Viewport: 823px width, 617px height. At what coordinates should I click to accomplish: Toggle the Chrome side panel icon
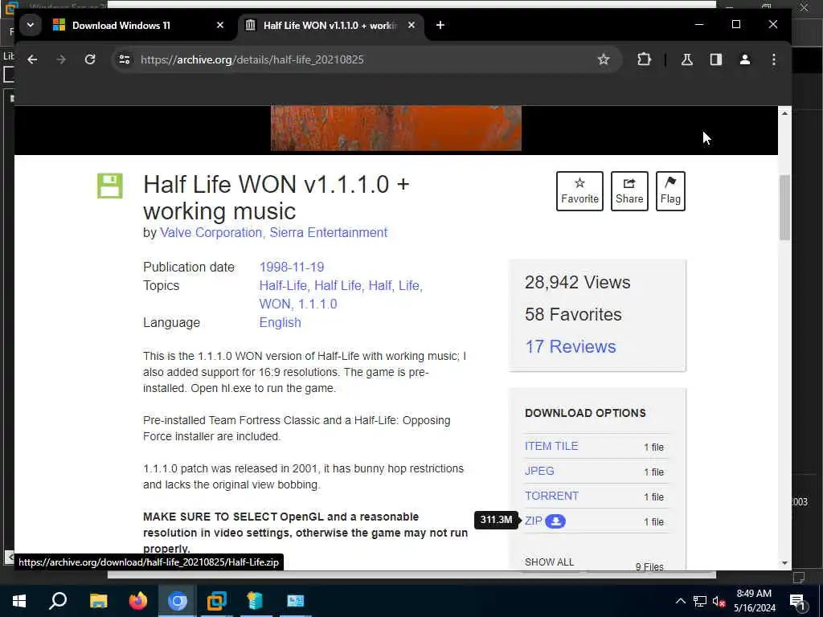click(x=716, y=59)
